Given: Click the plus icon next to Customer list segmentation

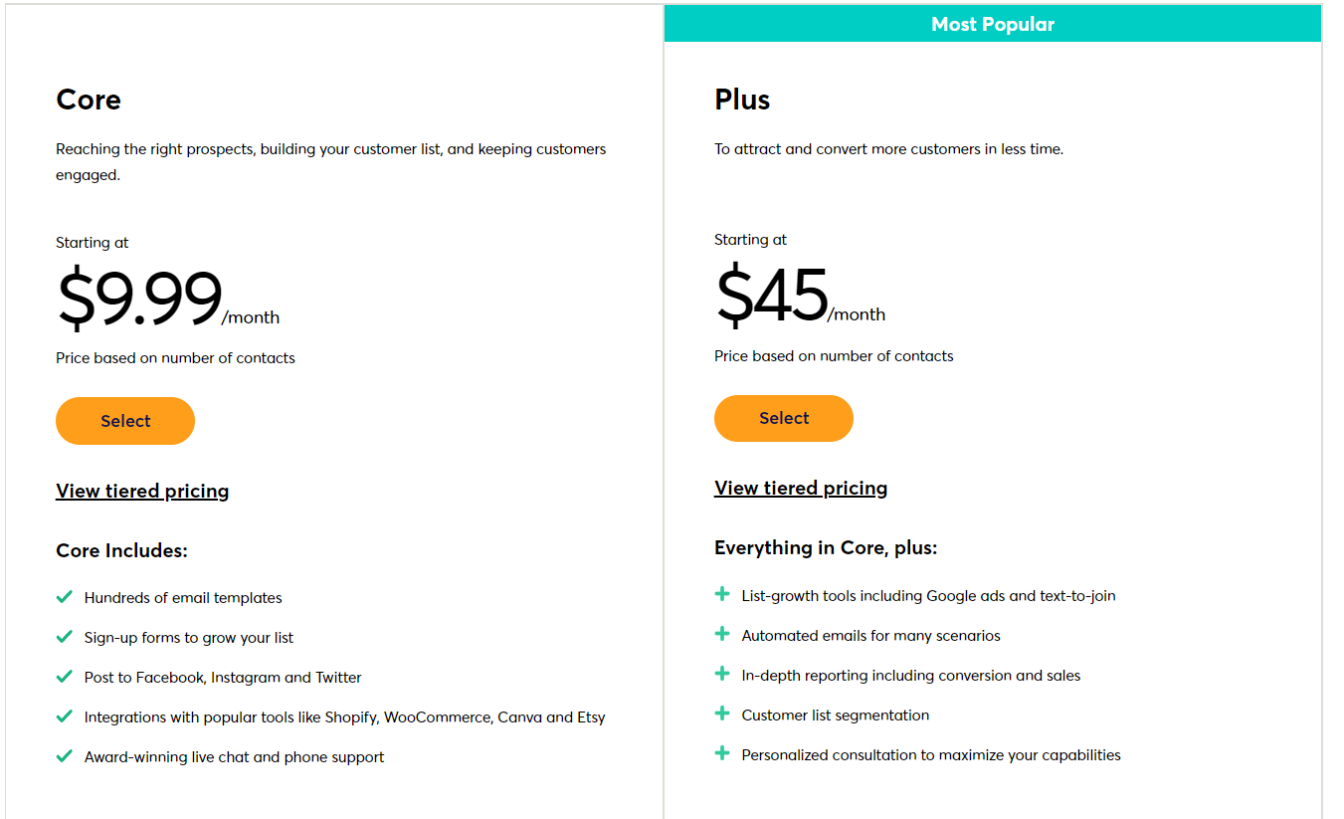Looking at the screenshot, I should pyautogui.click(x=722, y=714).
